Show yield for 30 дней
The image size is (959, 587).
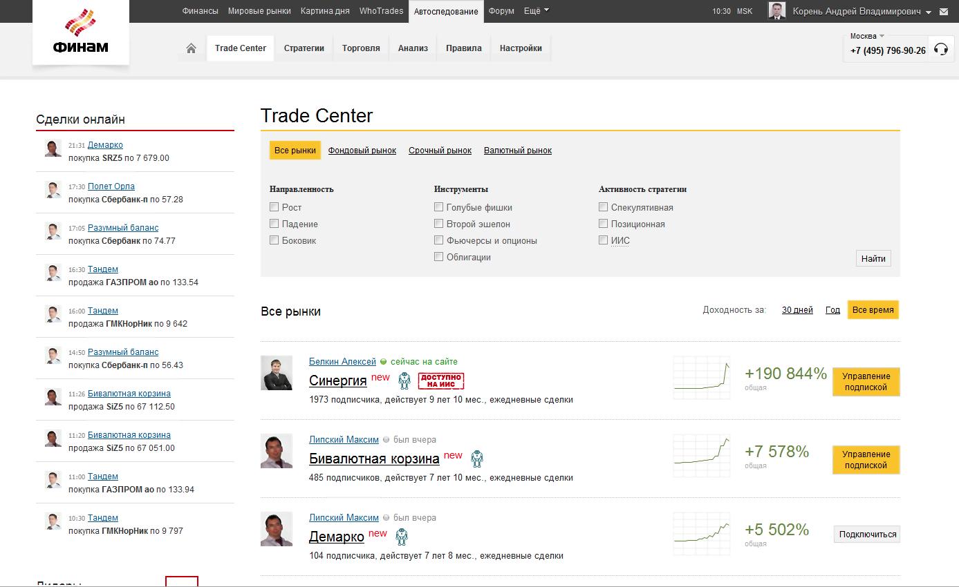[x=797, y=310]
